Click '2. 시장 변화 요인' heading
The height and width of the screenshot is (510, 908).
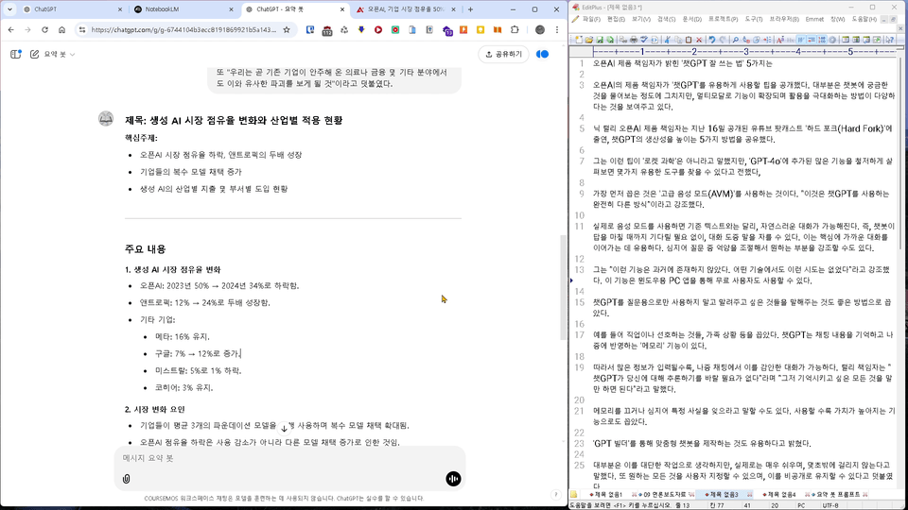(154, 409)
